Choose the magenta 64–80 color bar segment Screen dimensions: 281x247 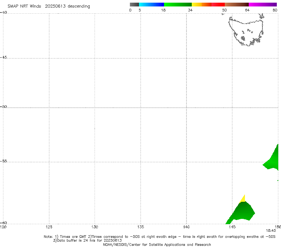click(263, 5)
